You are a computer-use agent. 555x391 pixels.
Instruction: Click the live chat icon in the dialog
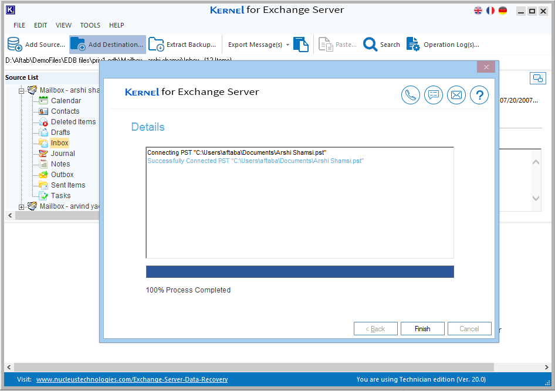pyautogui.click(x=434, y=95)
